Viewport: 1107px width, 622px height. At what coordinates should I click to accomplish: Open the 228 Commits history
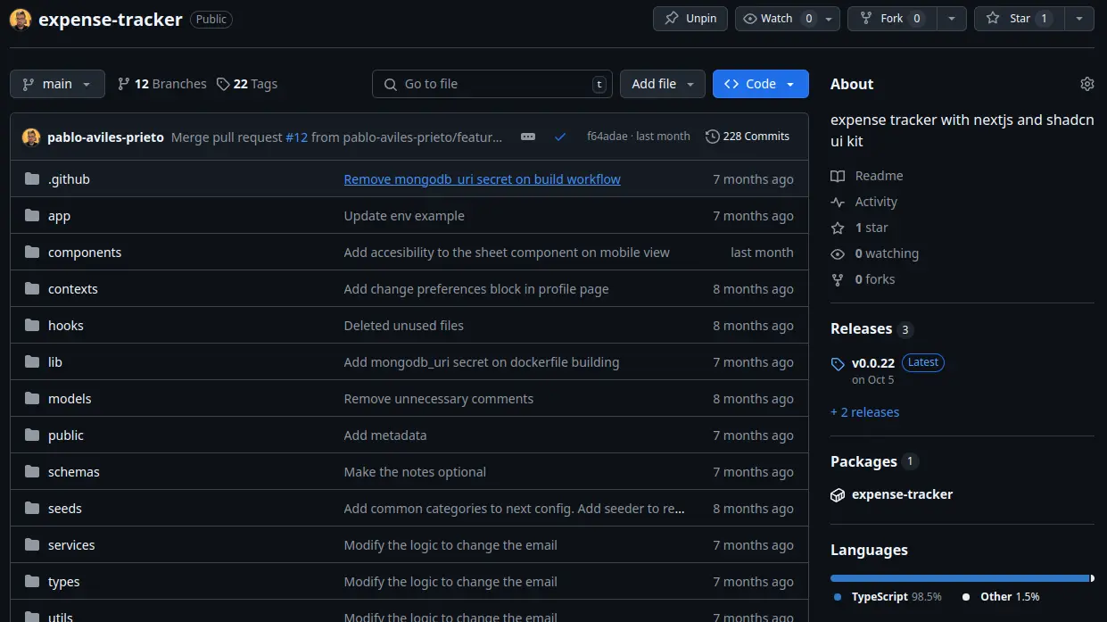tap(747, 137)
